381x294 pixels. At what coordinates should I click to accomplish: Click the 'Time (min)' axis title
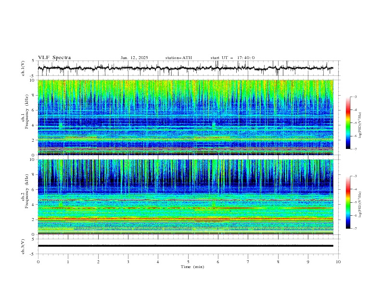click(192, 267)
